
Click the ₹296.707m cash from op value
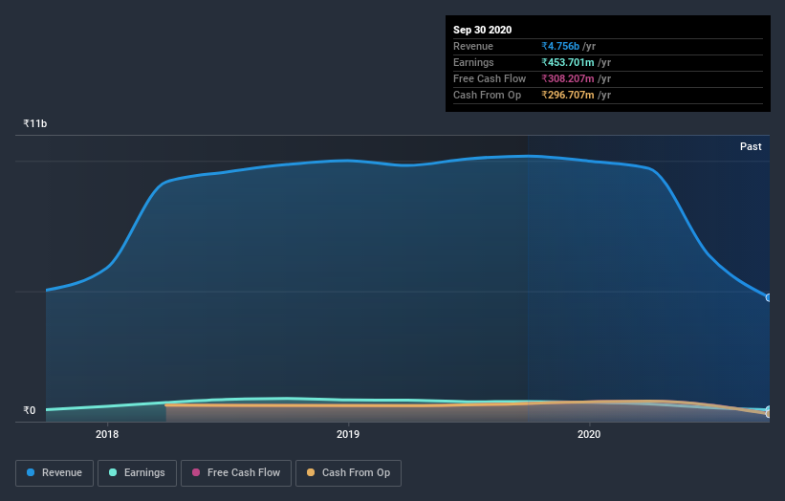[x=568, y=95]
